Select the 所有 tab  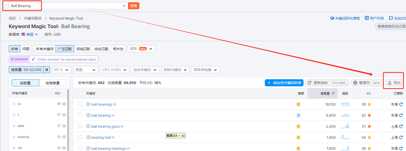coord(15,48)
